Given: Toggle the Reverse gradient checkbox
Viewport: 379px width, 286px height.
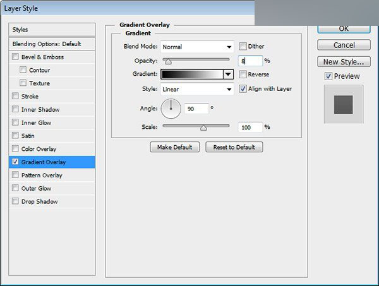Looking at the screenshot, I should click(243, 74).
